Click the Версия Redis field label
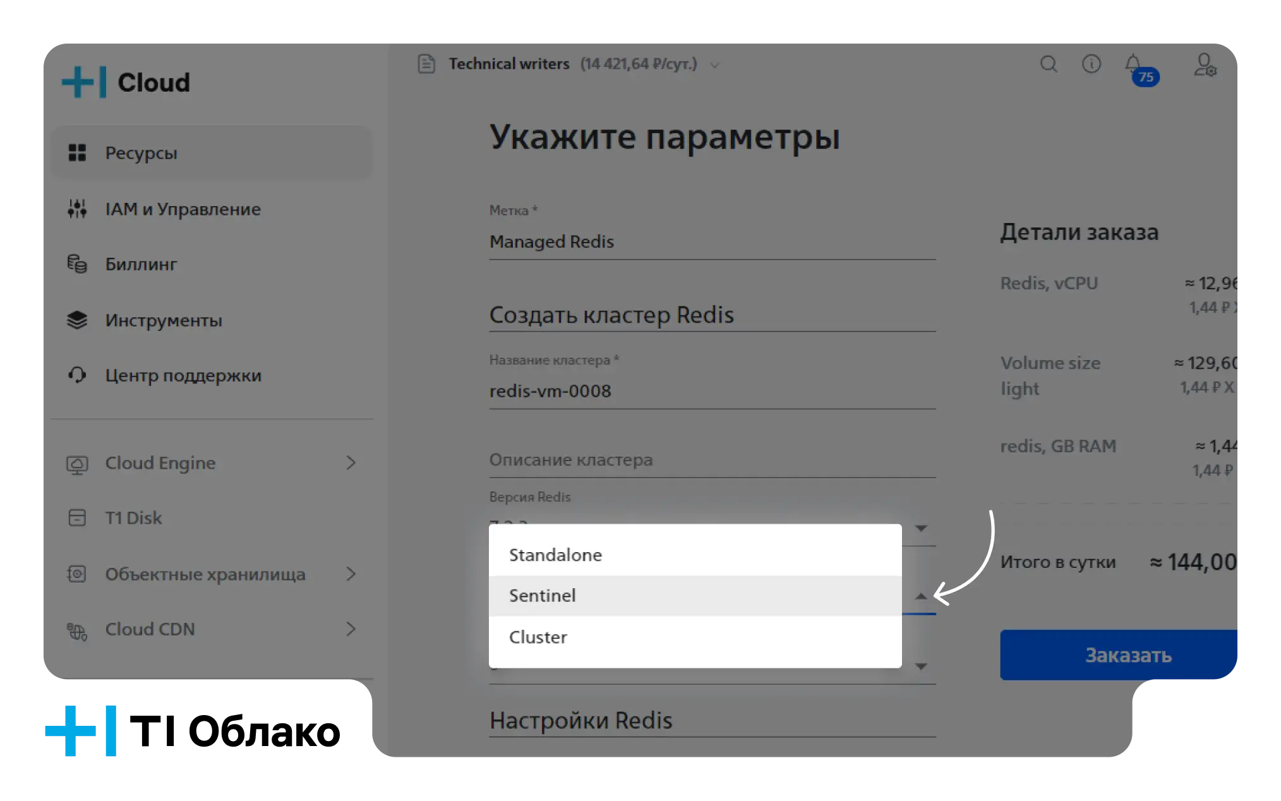Image resolution: width=1281 pixels, height=801 pixels. [530, 497]
